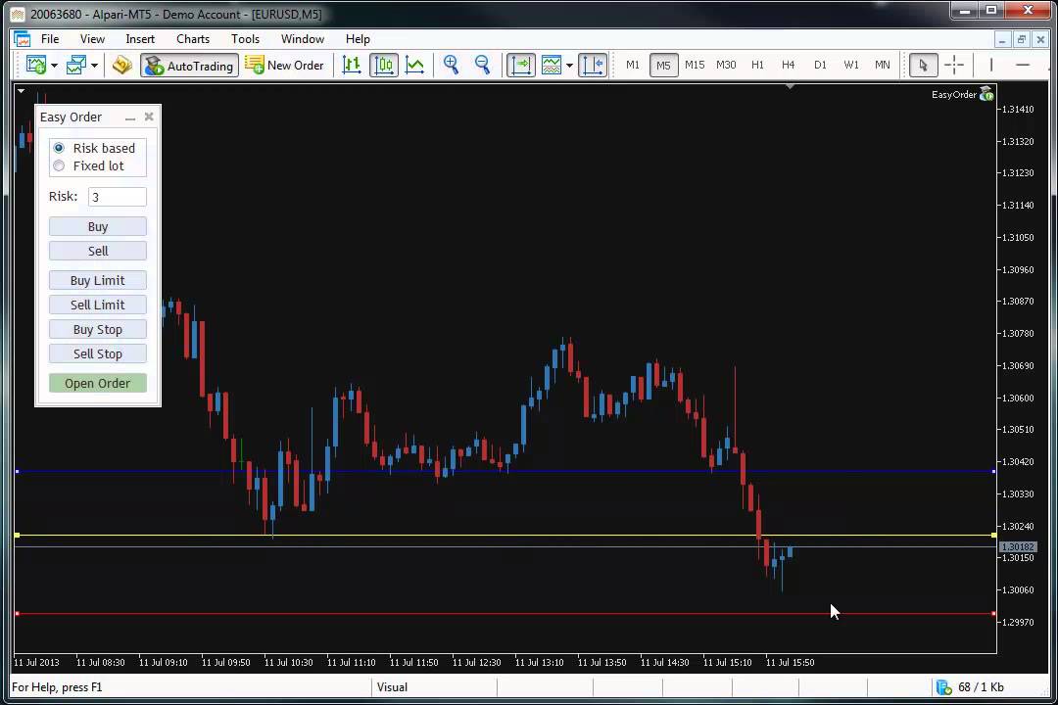The image size is (1058, 705).
Task: Zoom in on the chart
Action: 451,66
